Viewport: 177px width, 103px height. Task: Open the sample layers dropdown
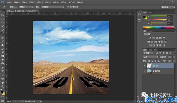point(52,7)
